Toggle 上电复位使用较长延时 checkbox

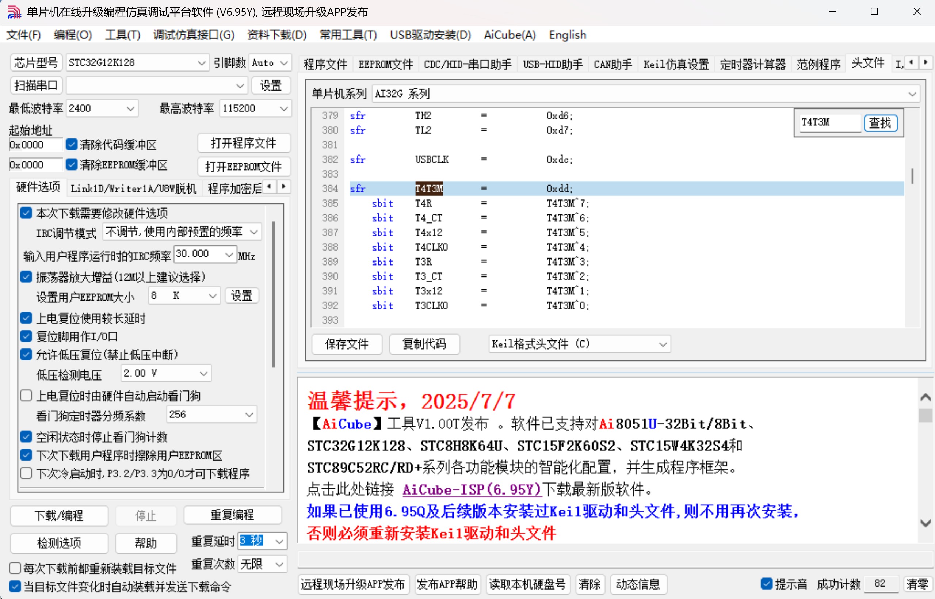26,318
